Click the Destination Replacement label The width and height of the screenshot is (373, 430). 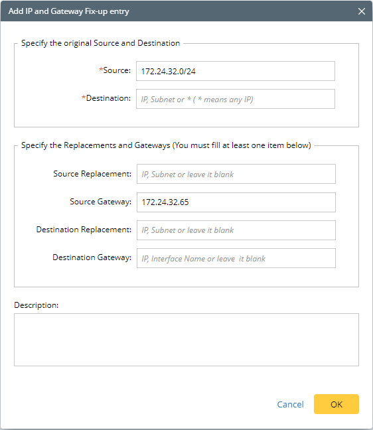[x=84, y=230]
